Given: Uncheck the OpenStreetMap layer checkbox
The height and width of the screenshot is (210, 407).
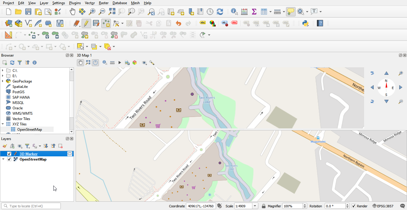Looking at the screenshot, I should [x=9, y=159].
